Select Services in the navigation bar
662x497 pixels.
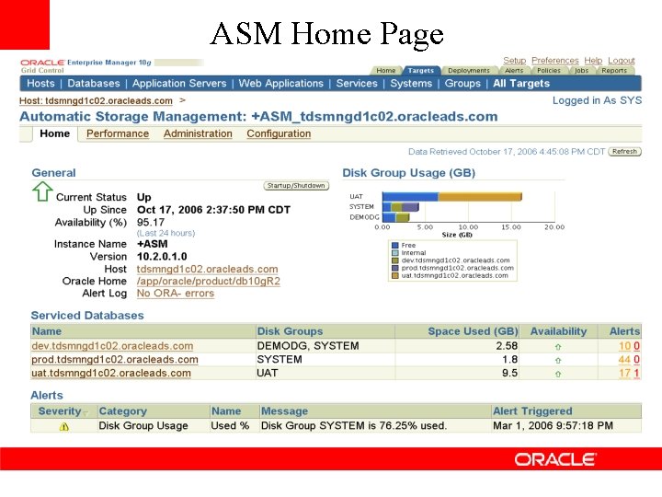[357, 83]
